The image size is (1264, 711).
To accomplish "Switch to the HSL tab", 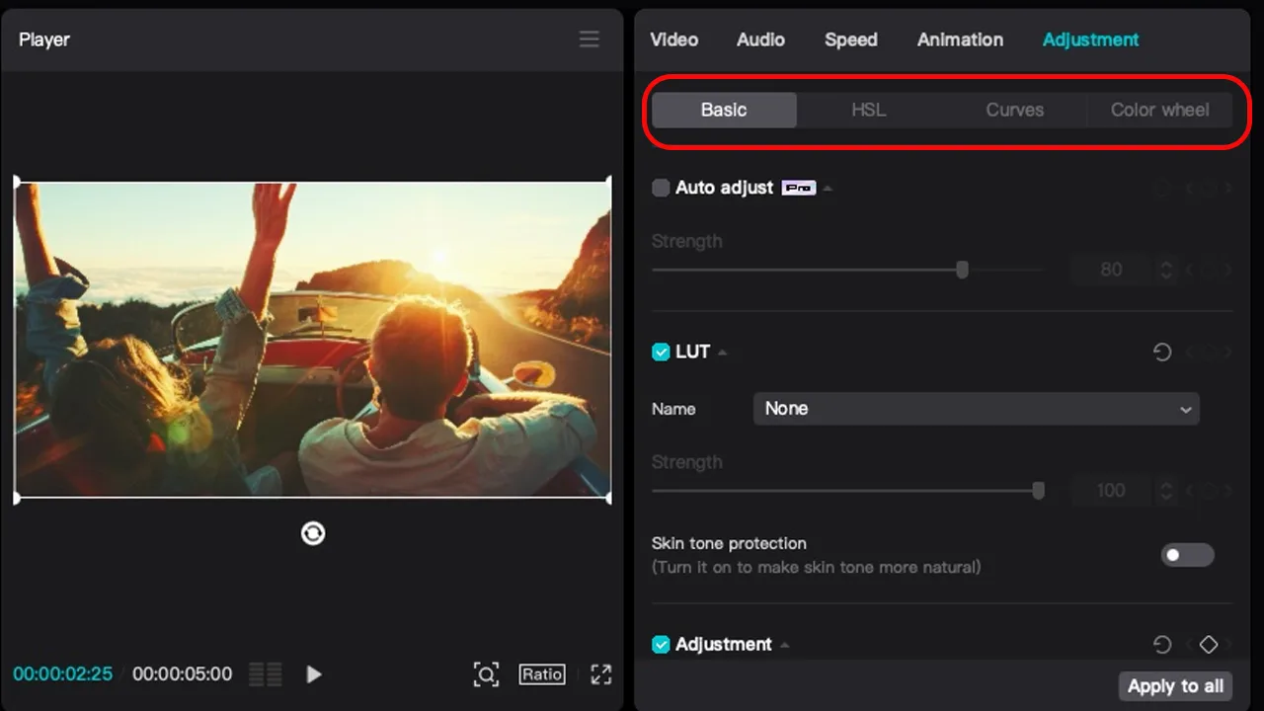I will (x=869, y=110).
